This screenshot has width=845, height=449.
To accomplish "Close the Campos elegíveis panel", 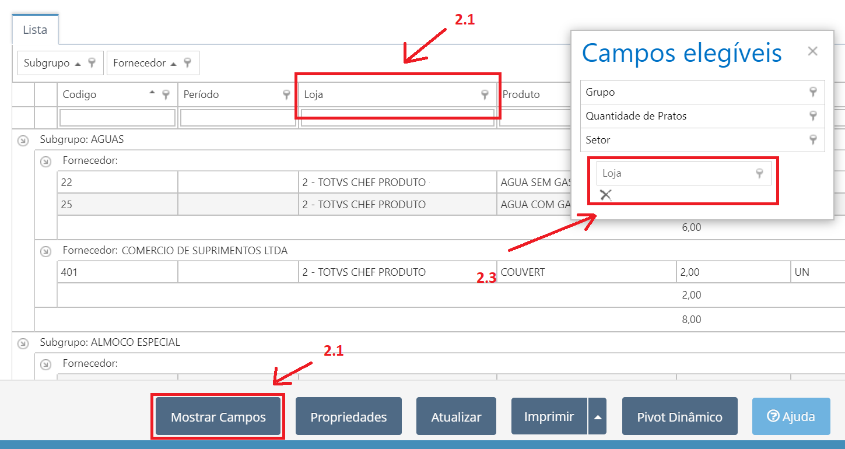I will pyautogui.click(x=812, y=51).
